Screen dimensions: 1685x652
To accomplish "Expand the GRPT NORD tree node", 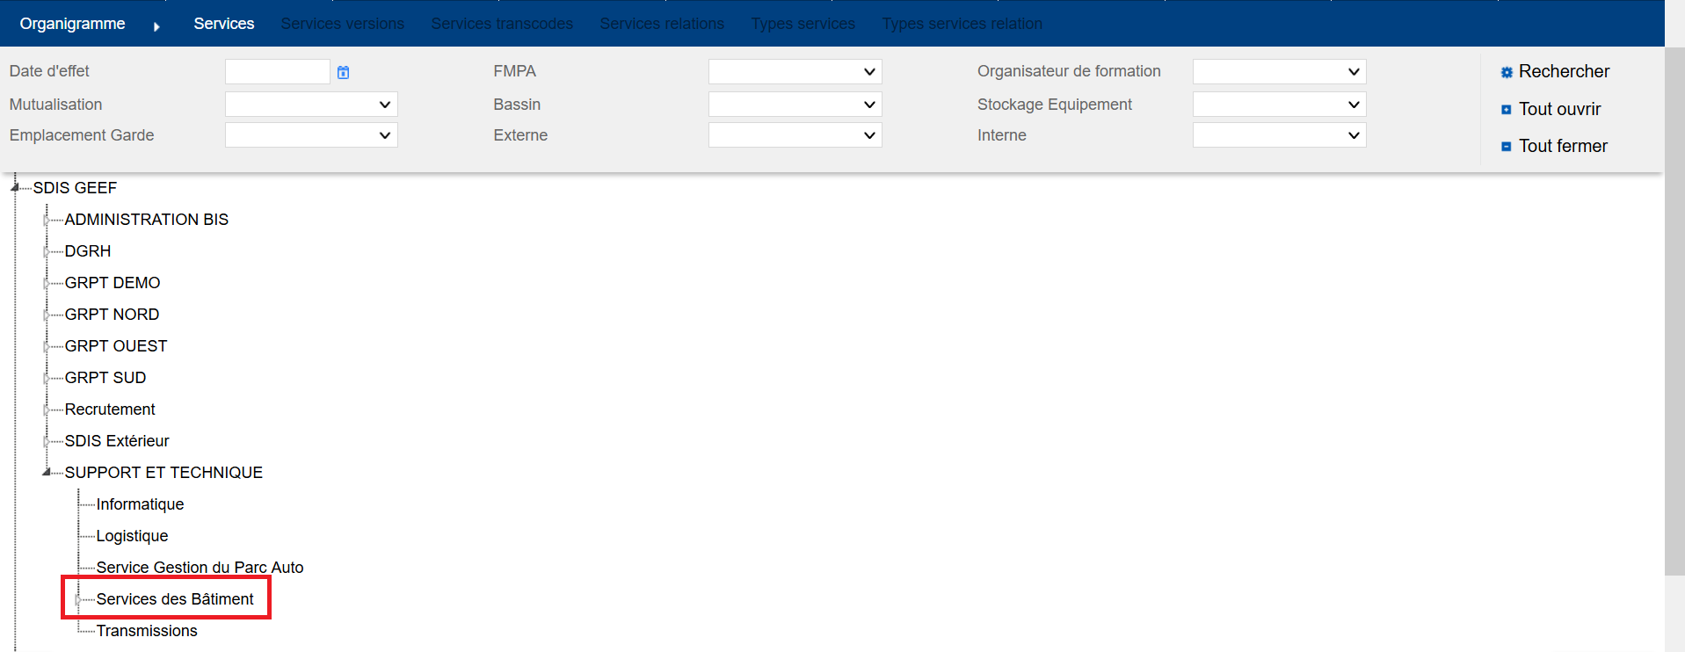I will (x=47, y=315).
